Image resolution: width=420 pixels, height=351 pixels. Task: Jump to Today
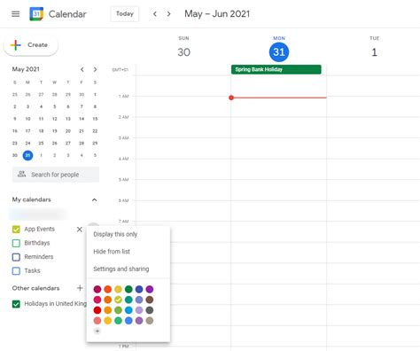click(x=125, y=14)
